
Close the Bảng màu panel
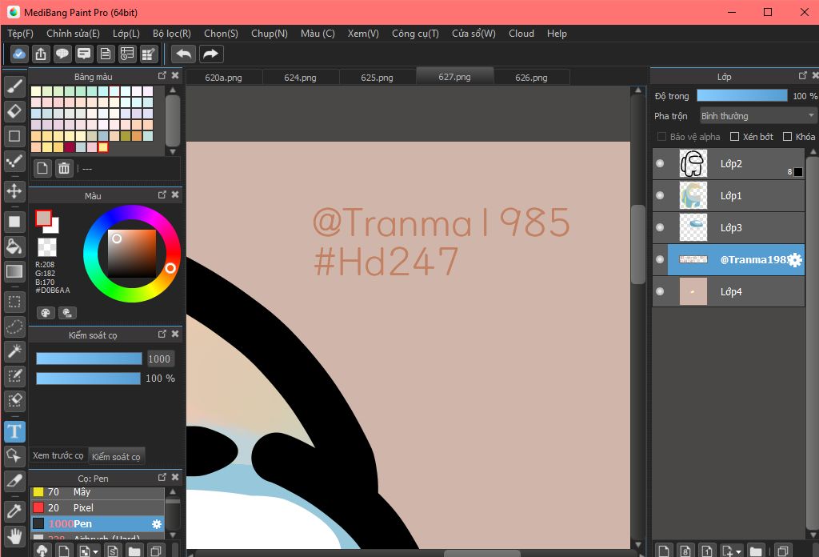pos(175,76)
